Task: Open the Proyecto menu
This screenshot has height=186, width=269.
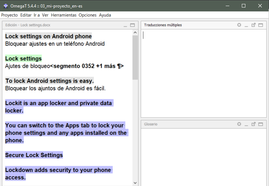Action: point(9,15)
